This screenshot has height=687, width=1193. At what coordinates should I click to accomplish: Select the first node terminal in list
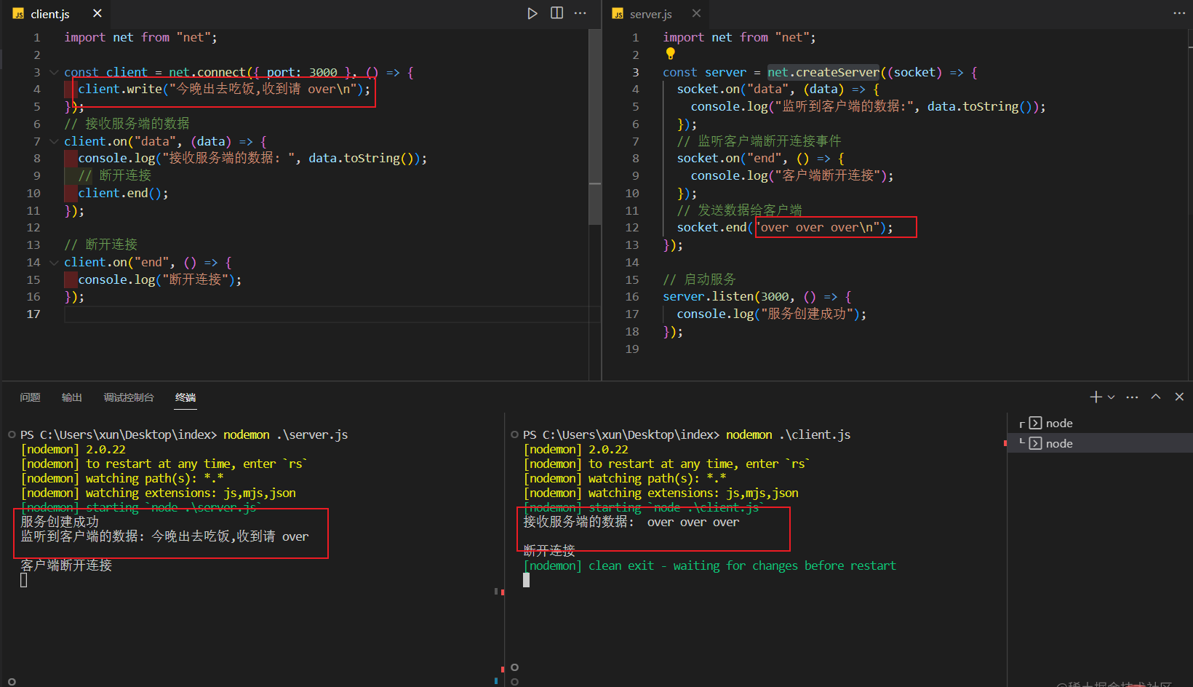coord(1100,423)
